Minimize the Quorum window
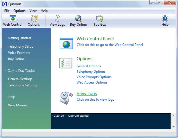Viewport: 178px width, 138px height. click(153, 3)
